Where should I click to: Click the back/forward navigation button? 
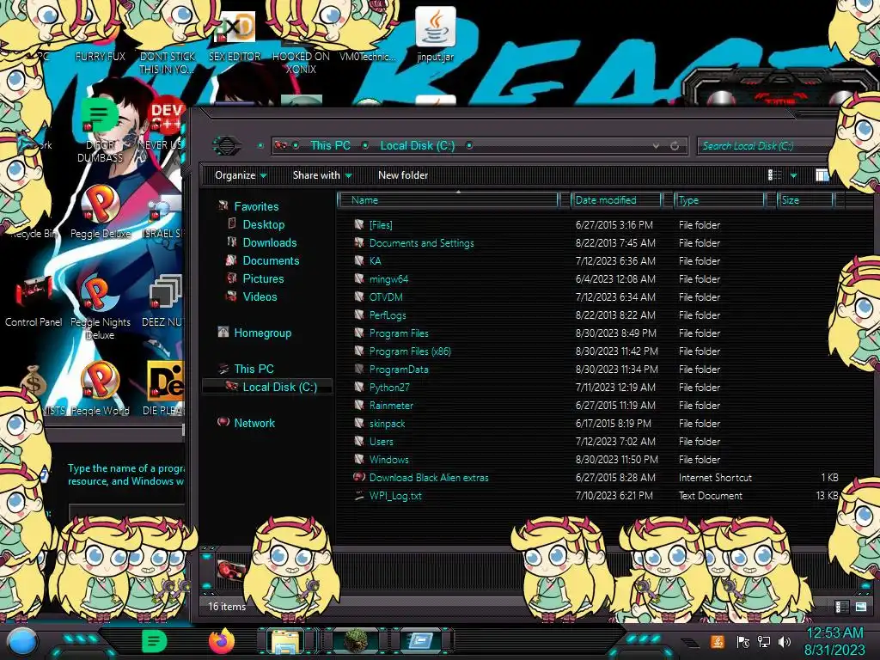point(227,145)
